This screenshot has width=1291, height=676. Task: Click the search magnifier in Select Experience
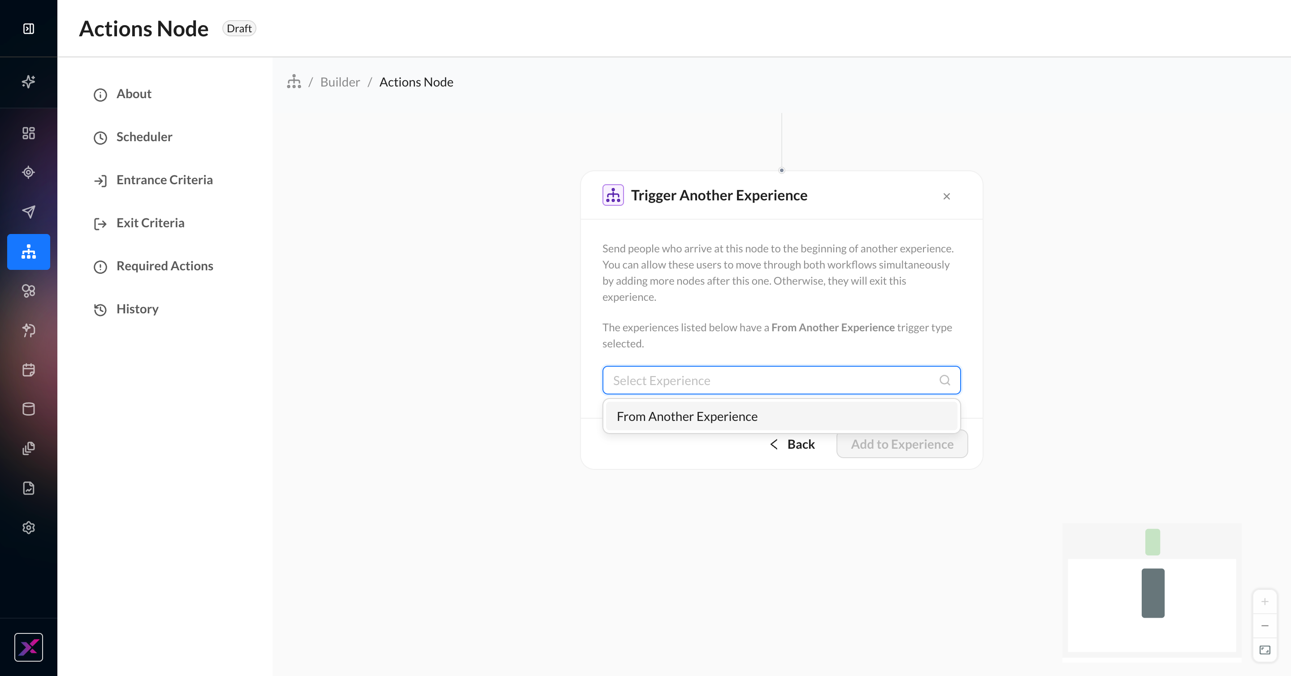click(x=944, y=380)
